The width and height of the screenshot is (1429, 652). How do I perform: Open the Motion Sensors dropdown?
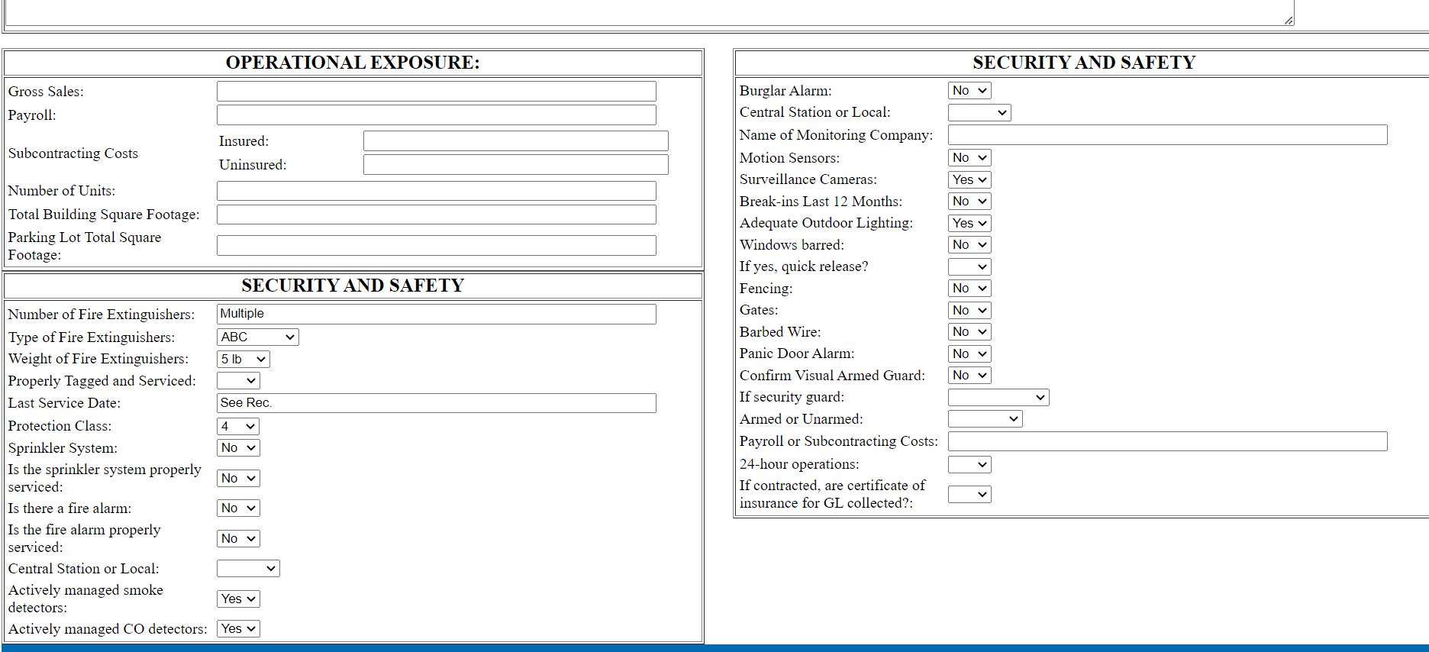[969, 157]
